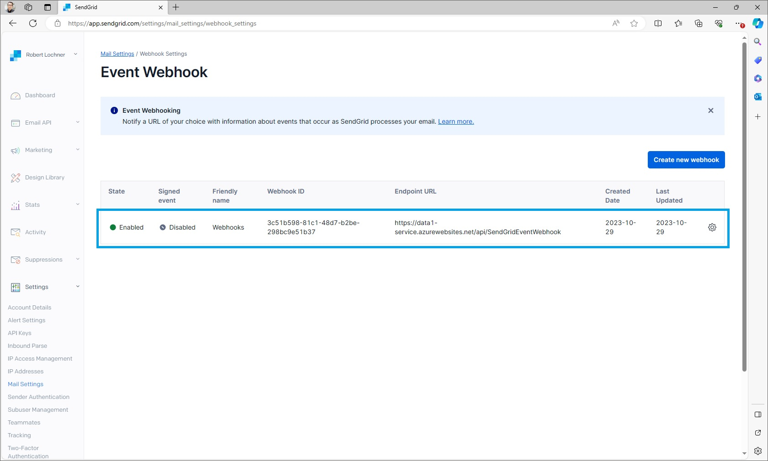Add page to favorites with star icon
This screenshot has height=461, width=768.
pos(634,23)
